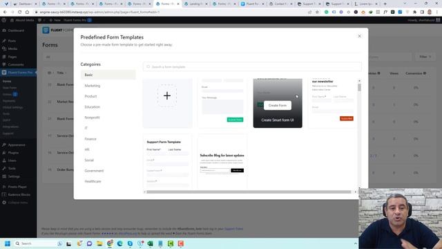Open File Explorer from the taskbar
Viewport: 442px width, 249px height.
coord(99,243)
